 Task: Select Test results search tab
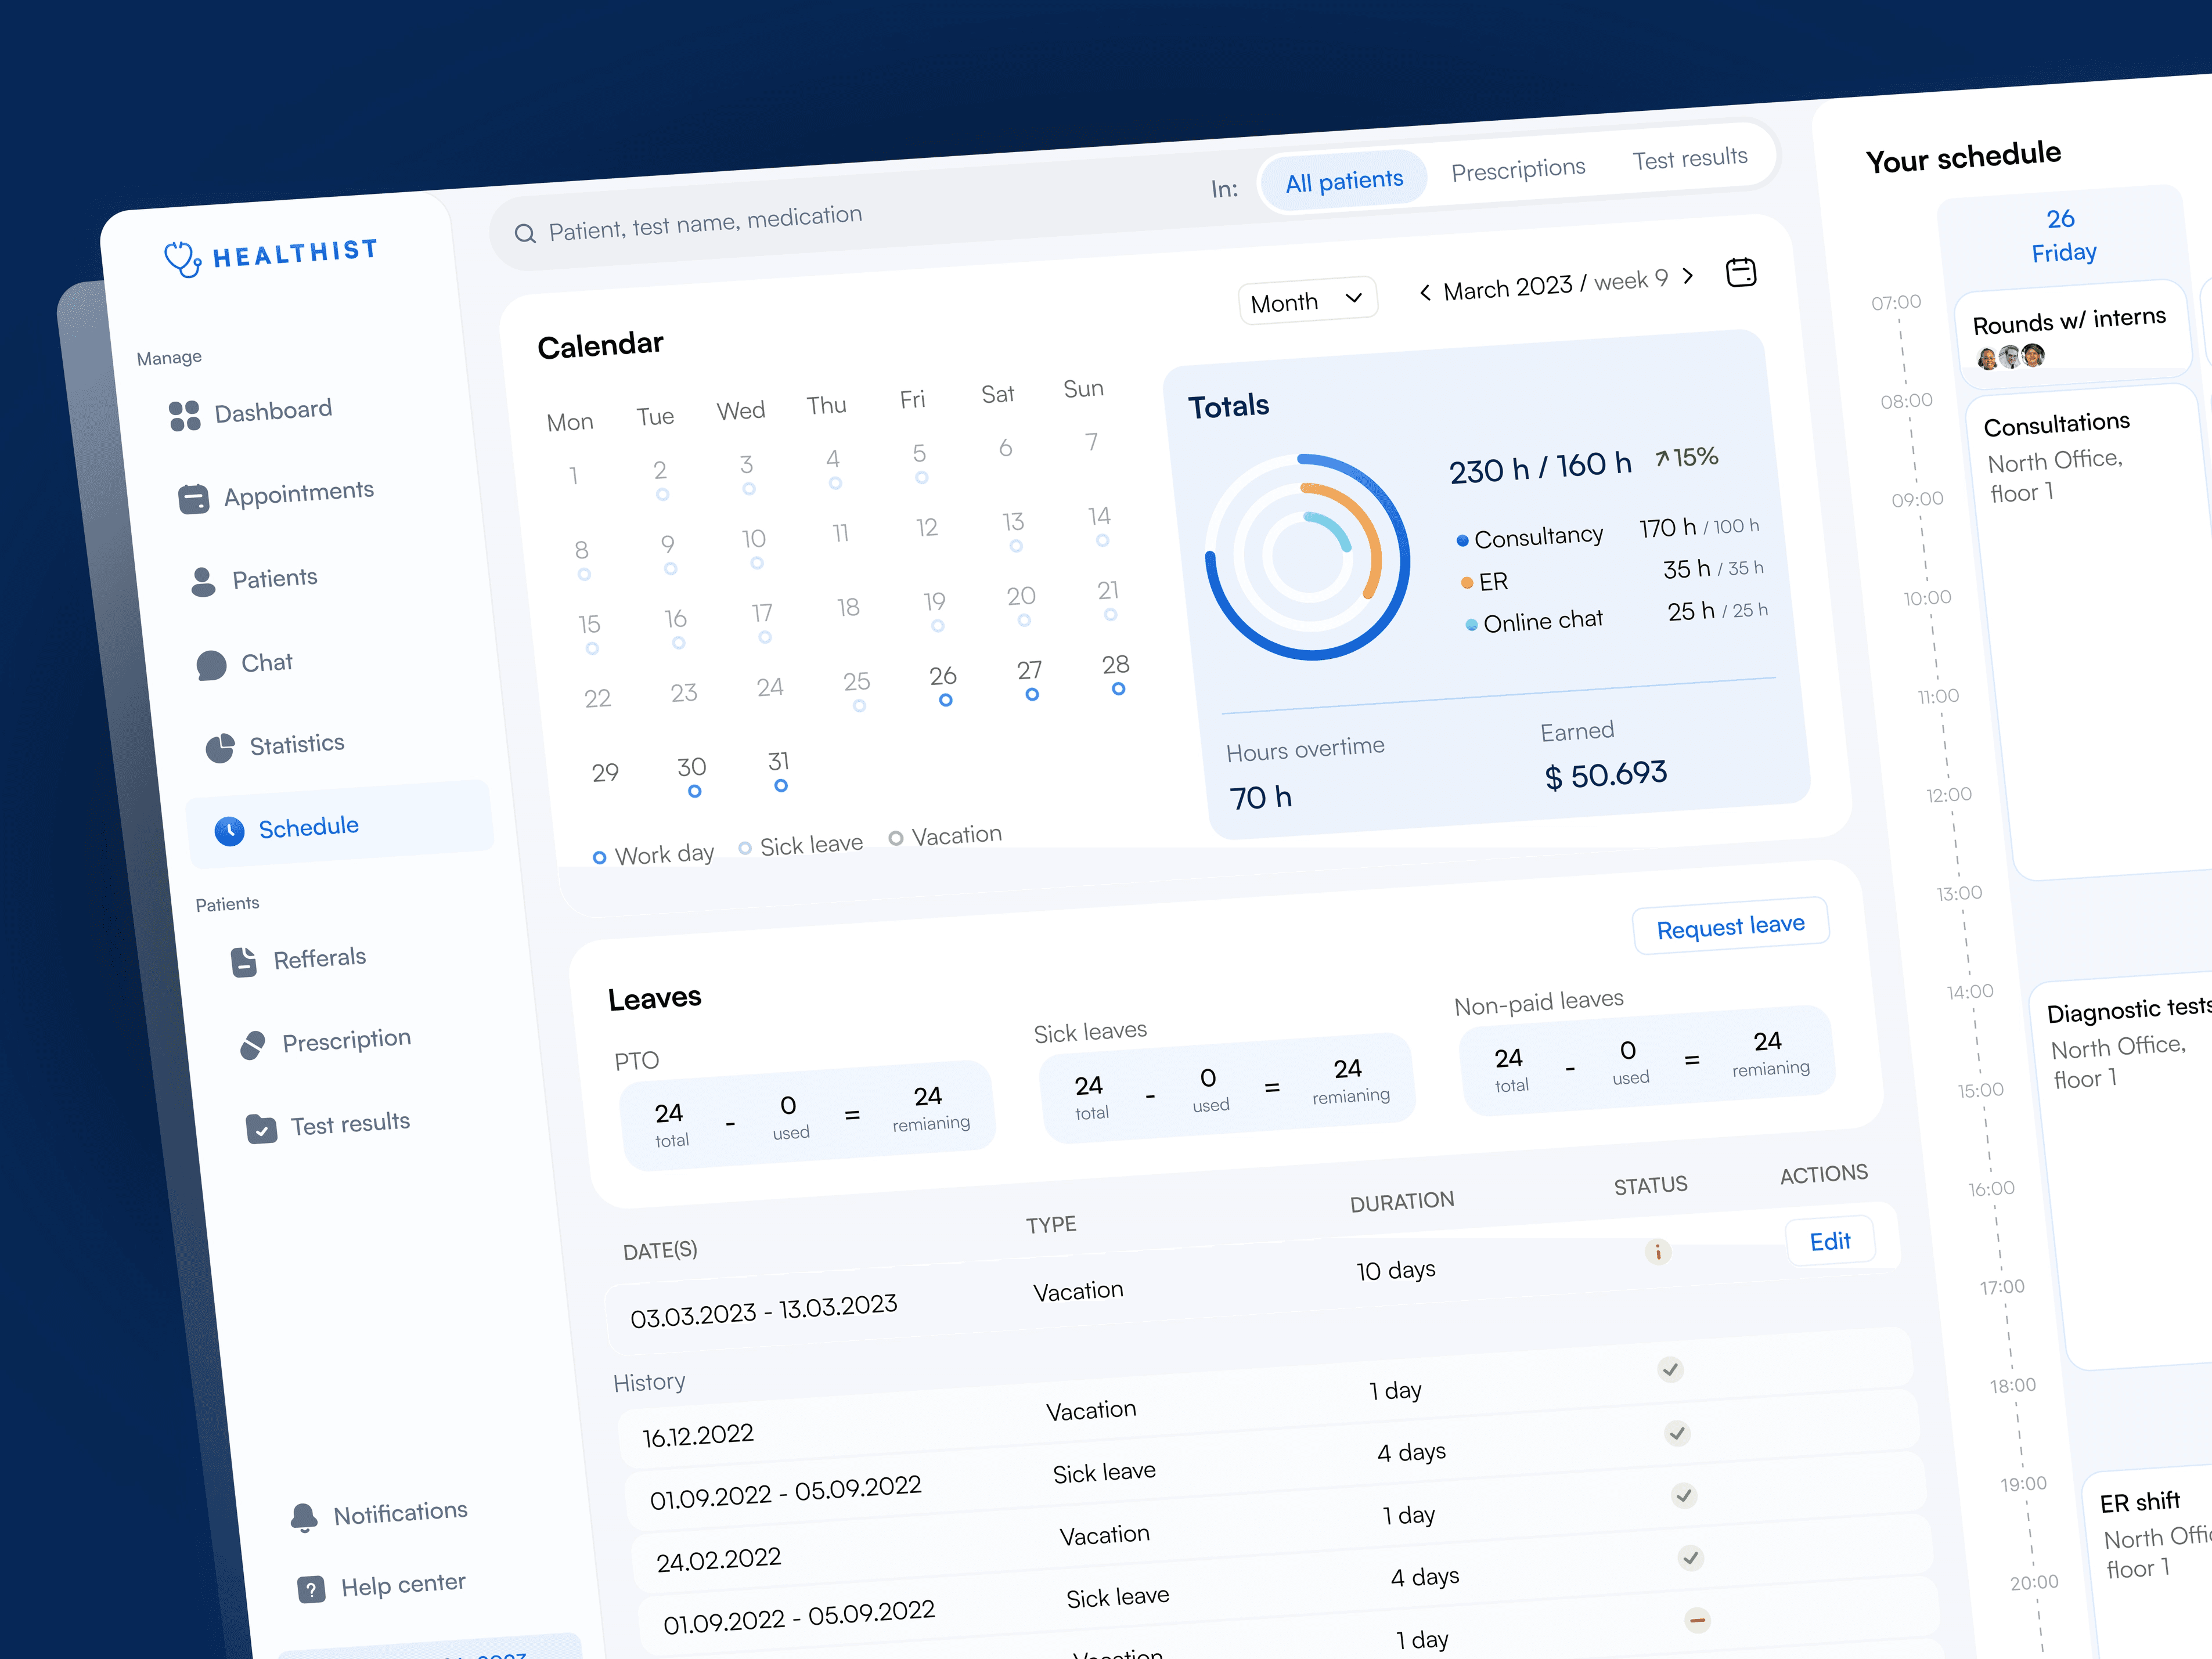pyautogui.click(x=1690, y=159)
